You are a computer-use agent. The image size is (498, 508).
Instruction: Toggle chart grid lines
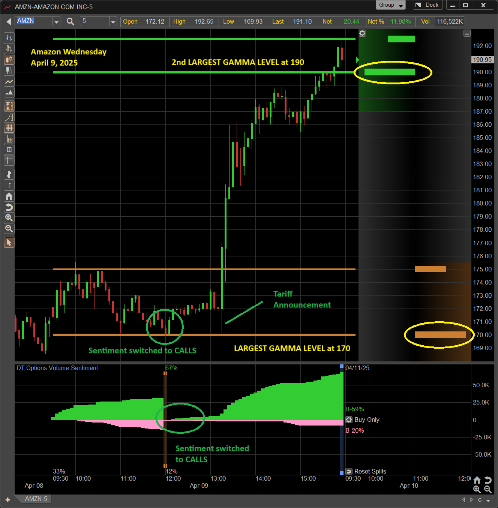(x=9, y=128)
